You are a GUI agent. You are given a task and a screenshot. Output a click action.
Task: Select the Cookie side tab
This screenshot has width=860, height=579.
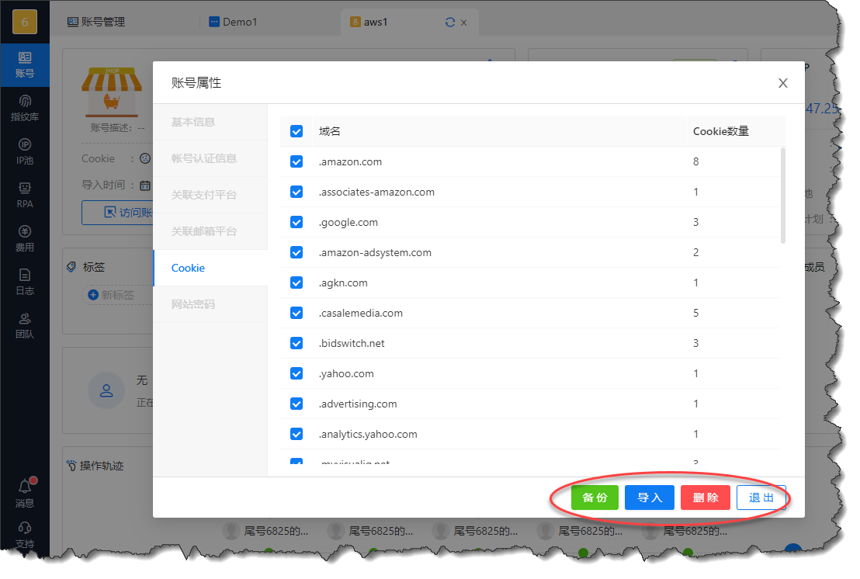(210, 268)
